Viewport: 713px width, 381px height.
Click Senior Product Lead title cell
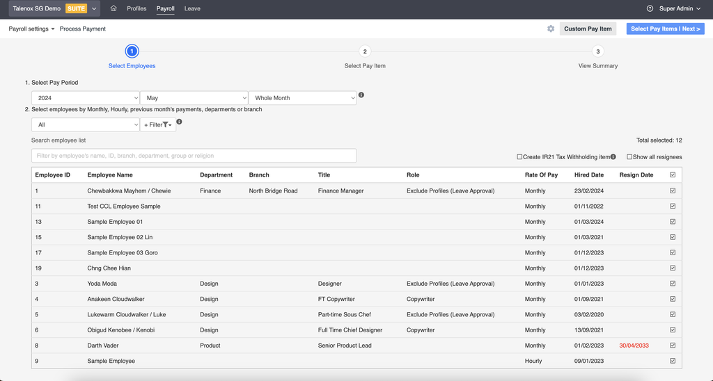point(345,346)
